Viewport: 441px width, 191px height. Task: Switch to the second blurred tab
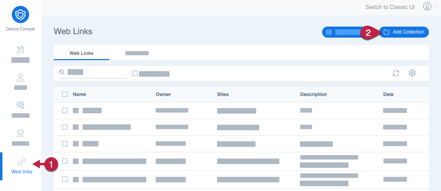tap(137, 53)
